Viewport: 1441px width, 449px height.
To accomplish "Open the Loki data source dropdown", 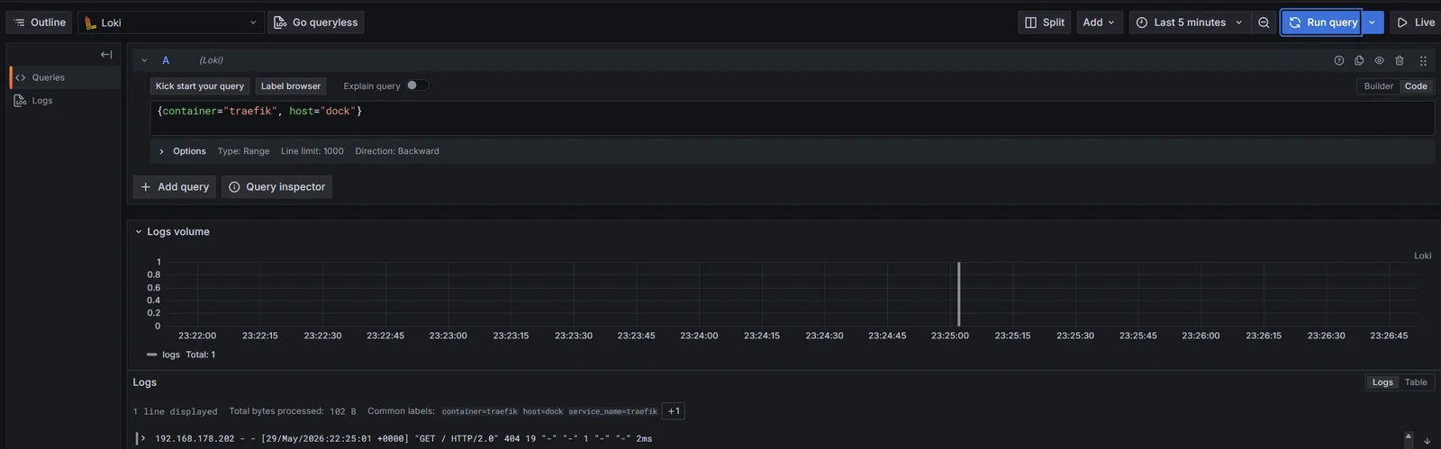I will (171, 22).
